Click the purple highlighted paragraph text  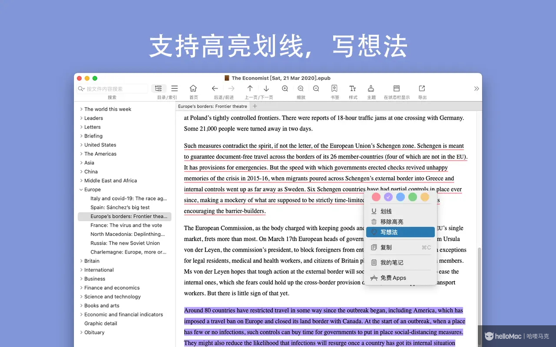coord(324,327)
